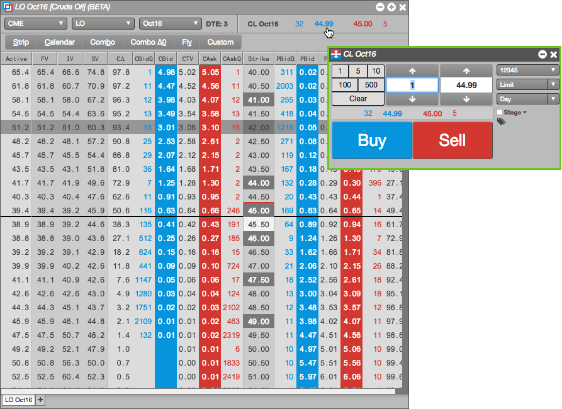
Task: Switch to the Calendar tab
Action: (x=60, y=42)
